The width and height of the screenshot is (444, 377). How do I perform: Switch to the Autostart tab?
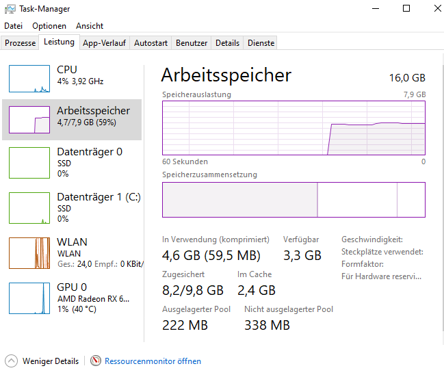pos(151,43)
